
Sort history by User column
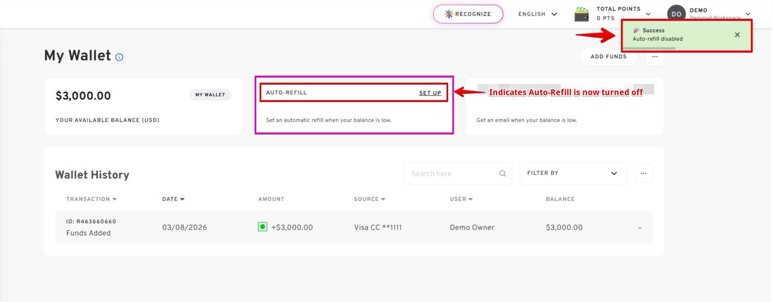click(461, 199)
